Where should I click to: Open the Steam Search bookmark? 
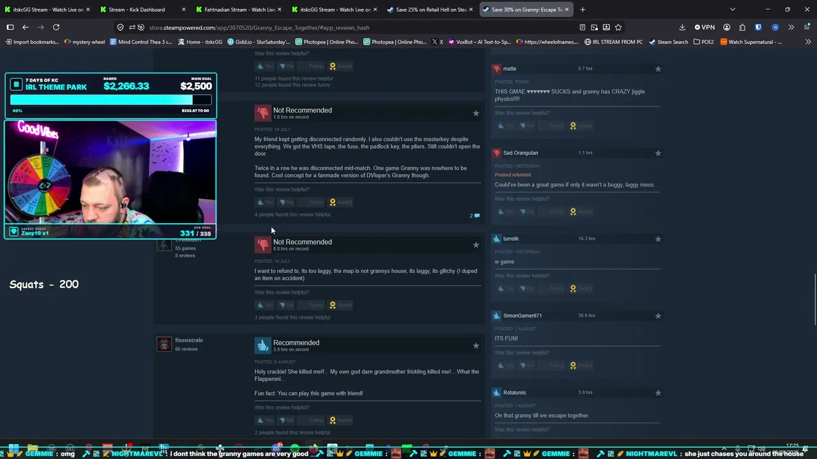pyautogui.click(x=668, y=42)
